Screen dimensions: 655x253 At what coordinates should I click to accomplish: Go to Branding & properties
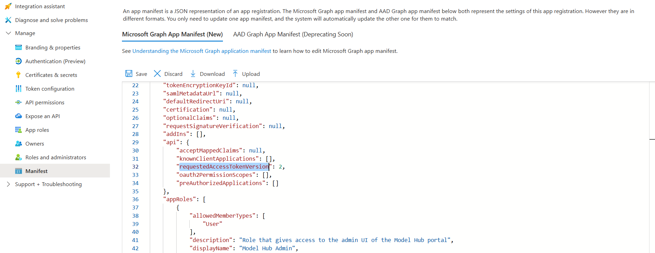pyautogui.click(x=53, y=48)
